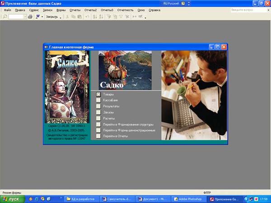271x203 pixels.
Task: Click the print preview magnifier icon
Action: (x=5, y=17)
